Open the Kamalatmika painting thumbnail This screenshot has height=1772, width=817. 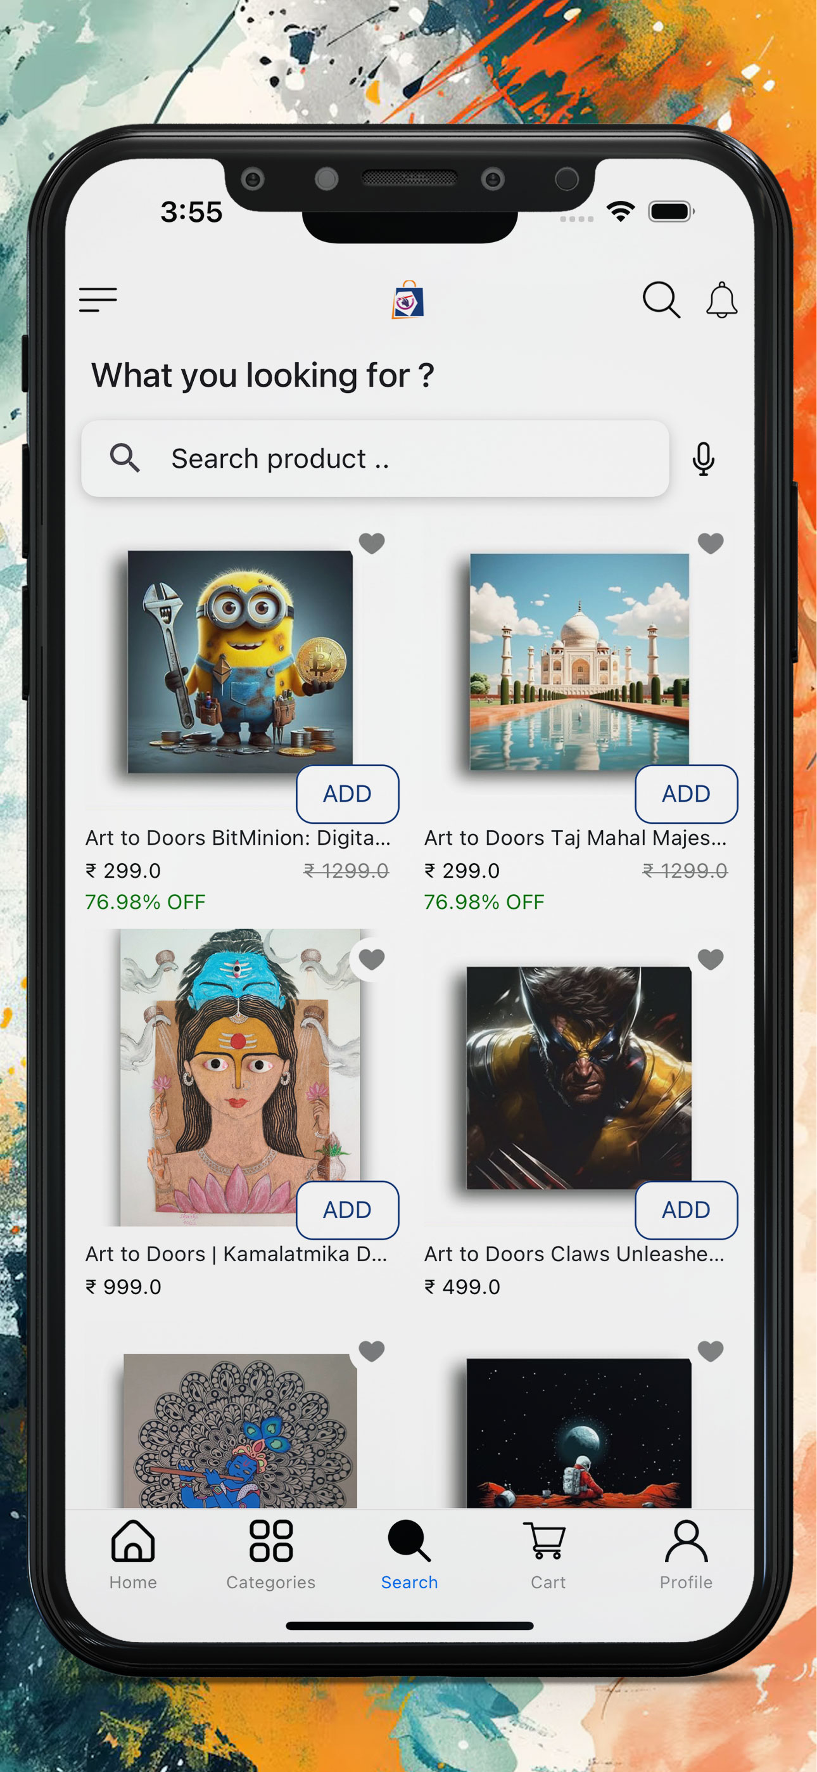pyautogui.click(x=240, y=1078)
